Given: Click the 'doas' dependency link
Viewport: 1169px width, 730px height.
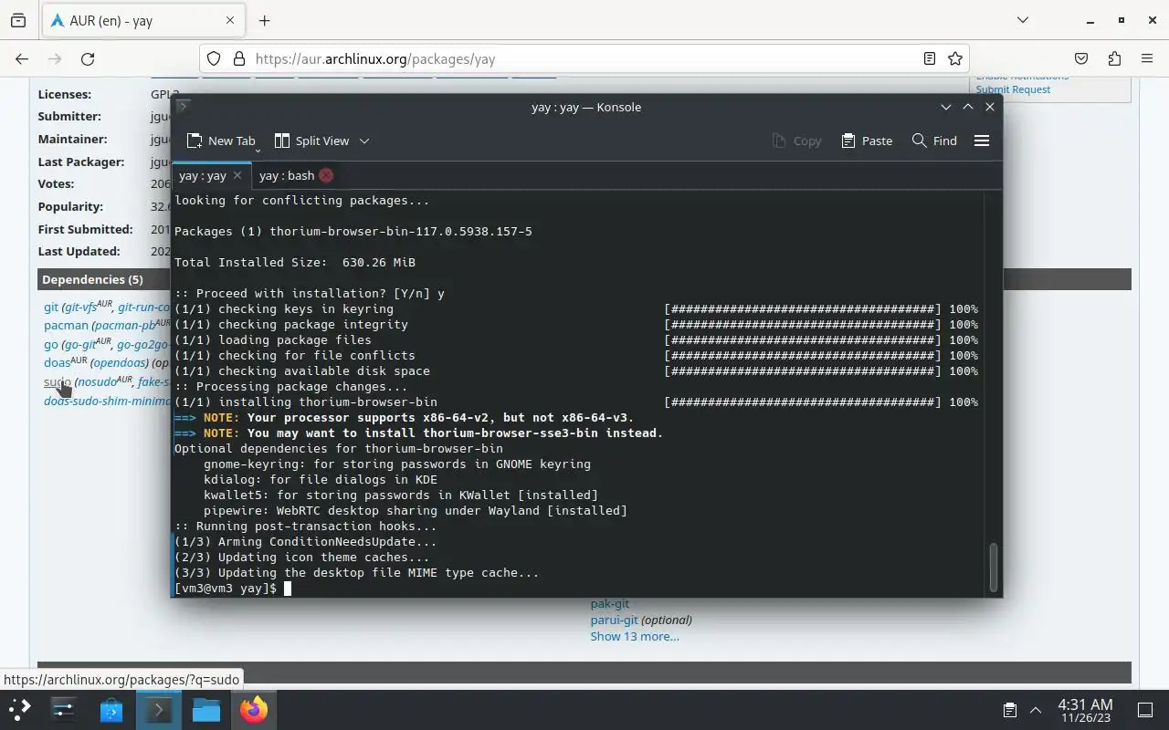Looking at the screenshot, I should 57,363.
